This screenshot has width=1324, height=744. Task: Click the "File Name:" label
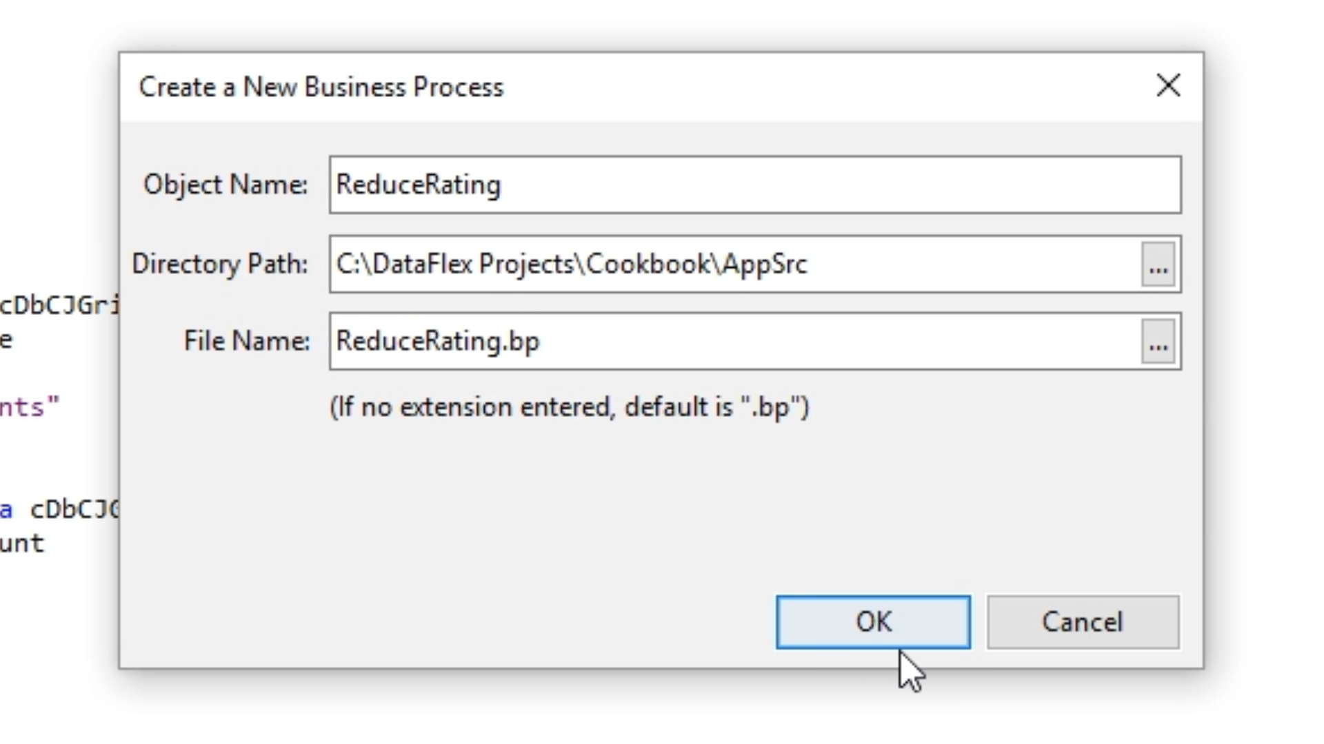[246, 341]
